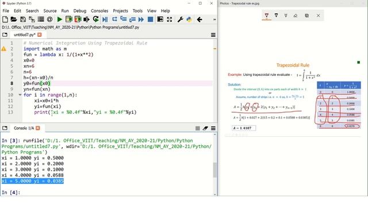The width and height of the screenshot is (368, 207).
Task: Start debugging with the Debug file icon
Action: click(x=105, y=19)
